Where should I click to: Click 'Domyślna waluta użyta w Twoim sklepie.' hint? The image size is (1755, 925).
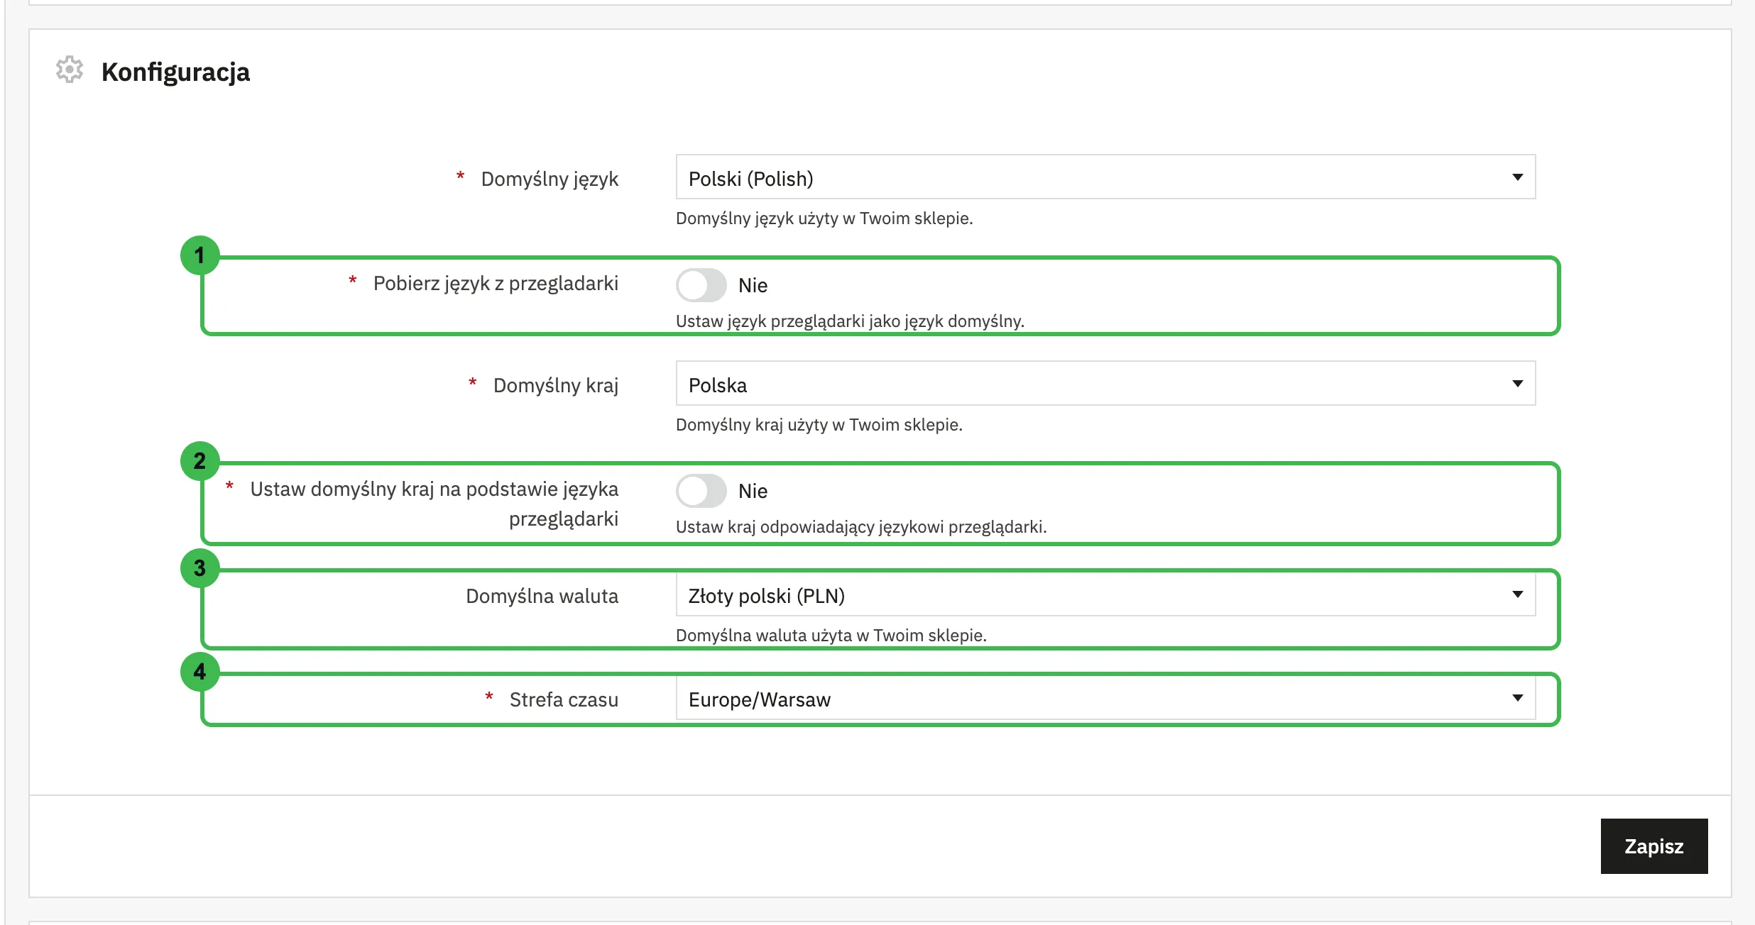click(831, 636)
